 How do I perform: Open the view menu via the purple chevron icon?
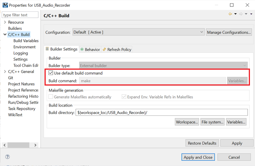[x=251, y=14]
